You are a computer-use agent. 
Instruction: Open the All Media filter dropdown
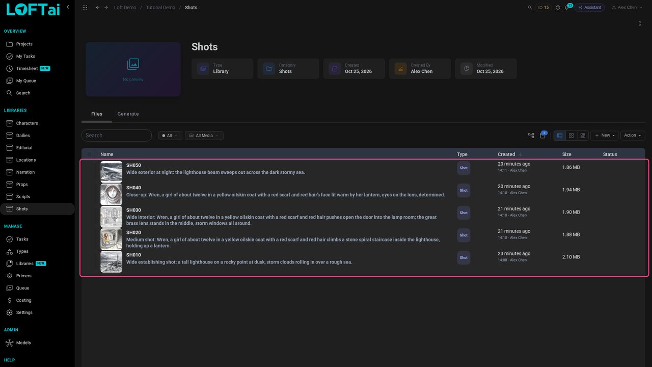coord(204,136)
